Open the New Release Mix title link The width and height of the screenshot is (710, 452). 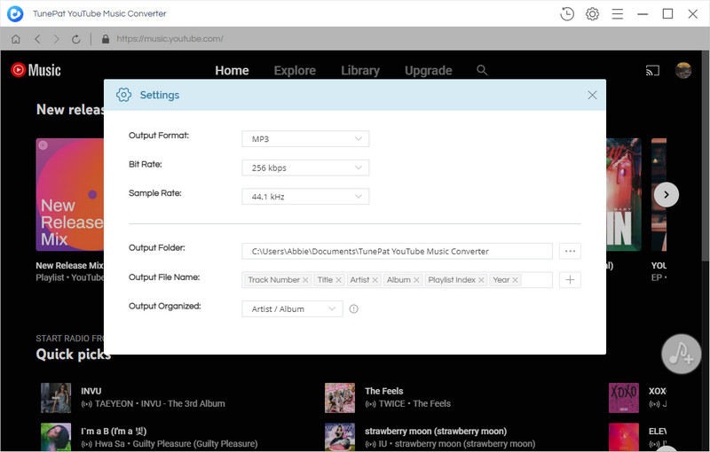click(x=70, y=265)
